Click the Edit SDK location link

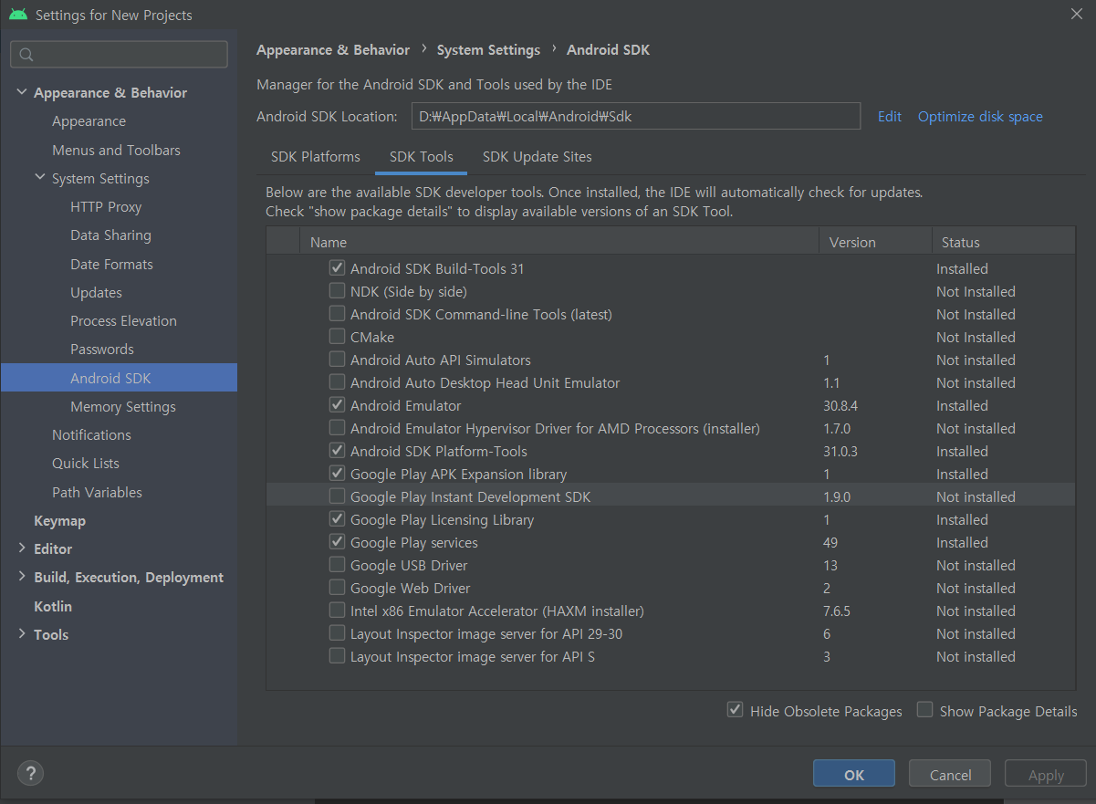[x=890, y=117]
